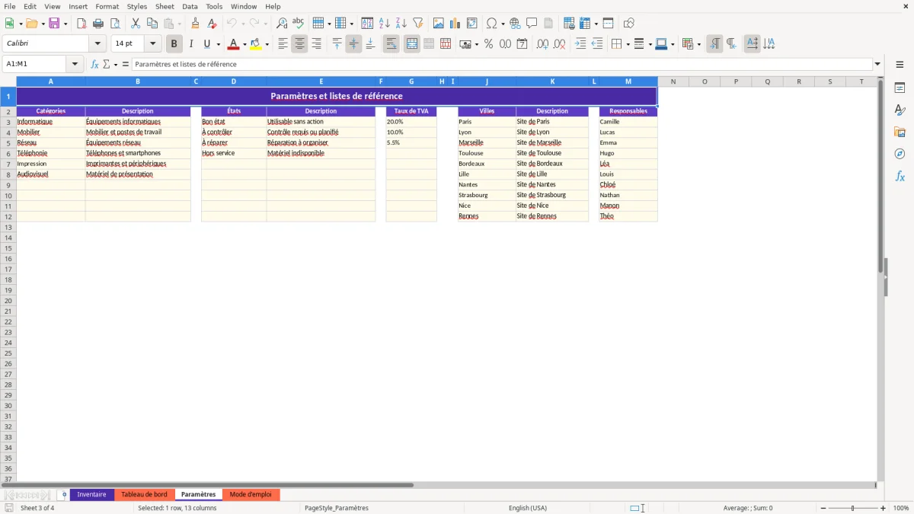Click the zoom slider in status bar
This screenshot has width=914, height=514.
coord(852,508)
